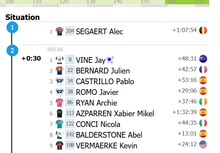The image size is (220, 153).
Task: Click Jay Vine's team jersey icon
Action: pyautogui.click(x=59, y=60)
